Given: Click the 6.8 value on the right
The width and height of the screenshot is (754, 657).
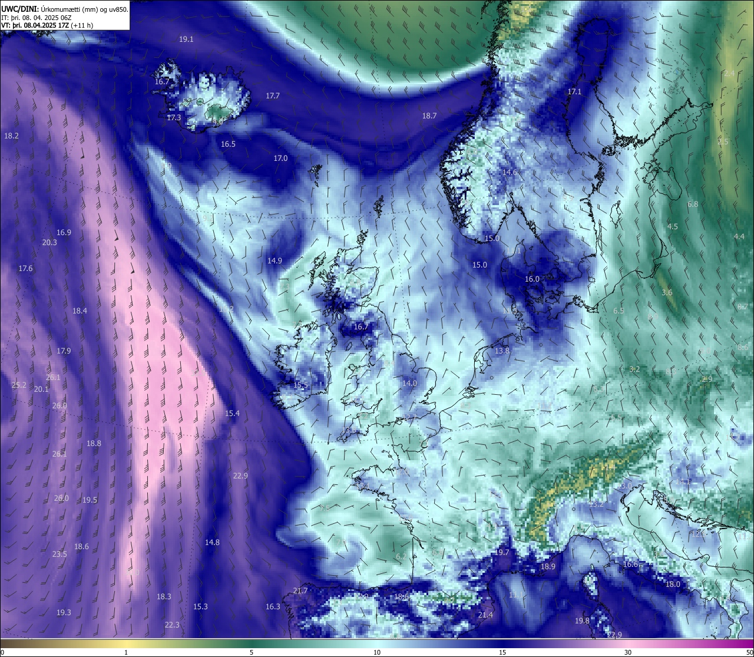Looking at the screenshot, I should point(693,204).
